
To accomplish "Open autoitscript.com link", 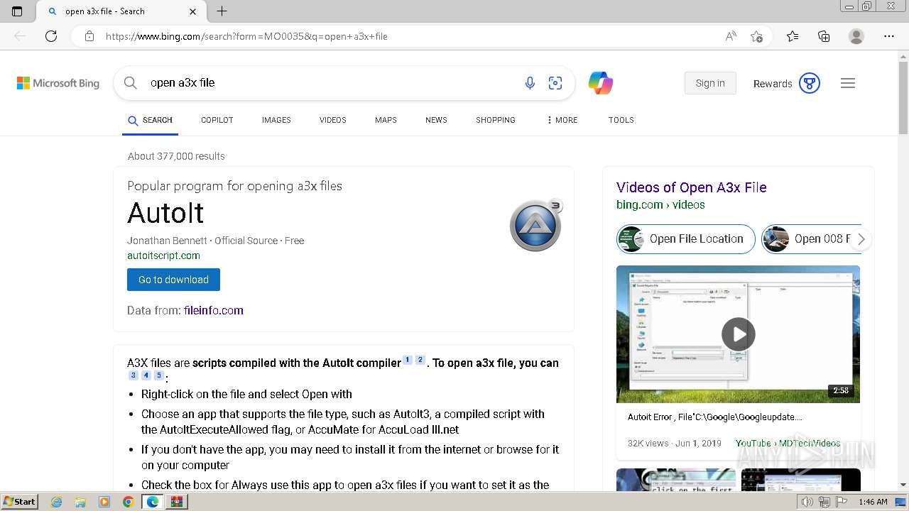I will 163,255.
